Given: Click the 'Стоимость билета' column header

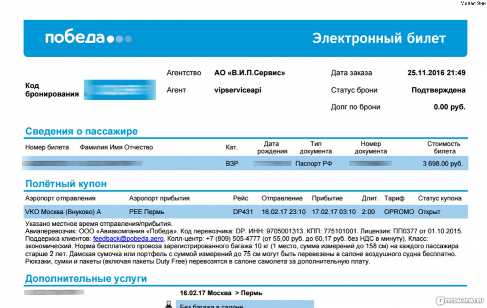Looking at the screenshot, I should coord(444,148).
